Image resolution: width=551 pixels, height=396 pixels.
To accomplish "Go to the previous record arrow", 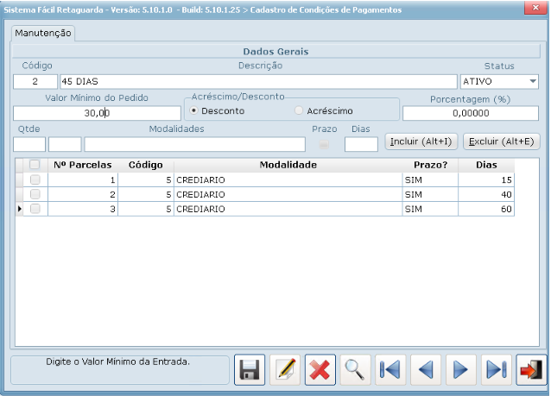I will click(x=426, y=370).
